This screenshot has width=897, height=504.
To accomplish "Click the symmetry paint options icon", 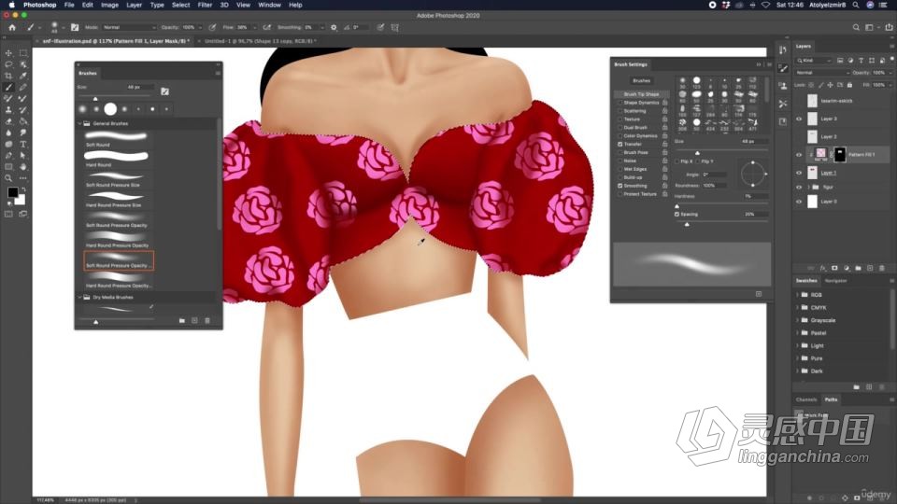I will pyautogui.click(x=394, y=27).
